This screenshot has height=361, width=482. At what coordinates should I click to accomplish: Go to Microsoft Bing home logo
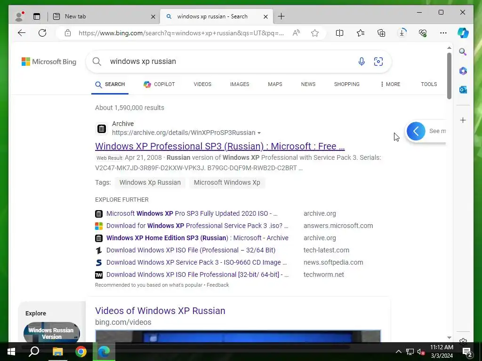(x=49, y=62)
